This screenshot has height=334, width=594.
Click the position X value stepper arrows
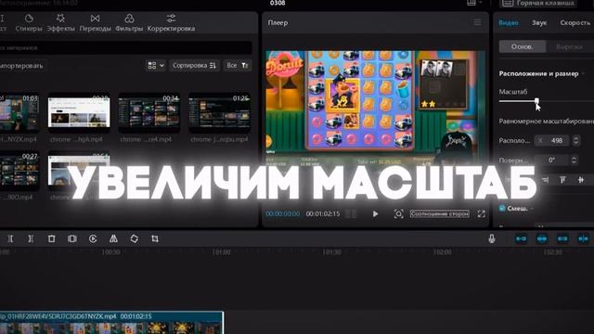tap(575, 140)
